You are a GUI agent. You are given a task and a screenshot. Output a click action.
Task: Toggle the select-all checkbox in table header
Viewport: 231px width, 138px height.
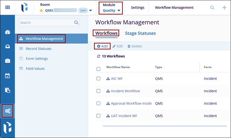(x=98, y=69)
